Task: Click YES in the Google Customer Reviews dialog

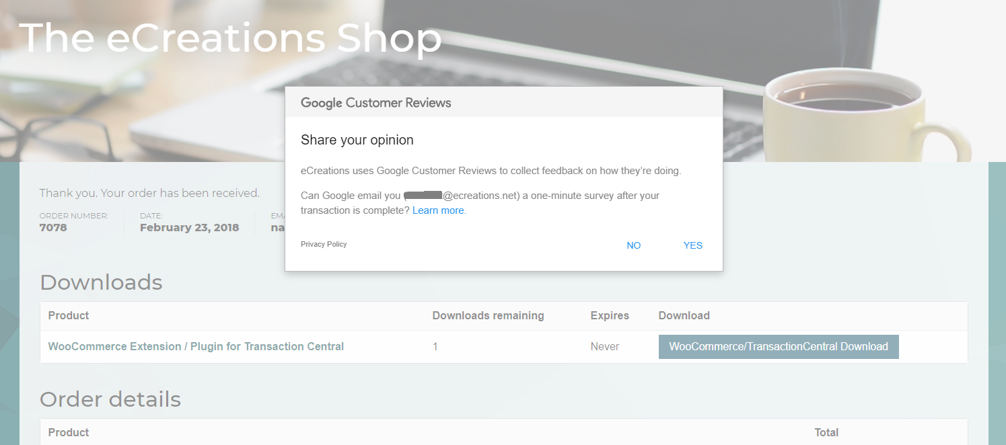Action: point(692,245)
